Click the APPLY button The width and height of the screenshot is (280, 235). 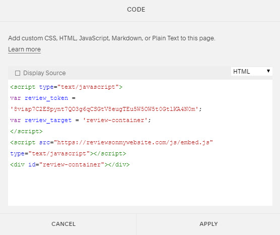[x=208, y=224]
